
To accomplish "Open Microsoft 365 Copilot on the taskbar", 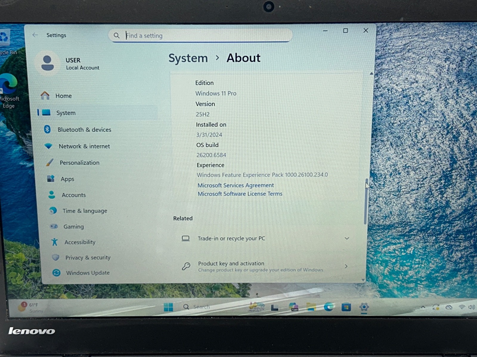I will (293, 307).
